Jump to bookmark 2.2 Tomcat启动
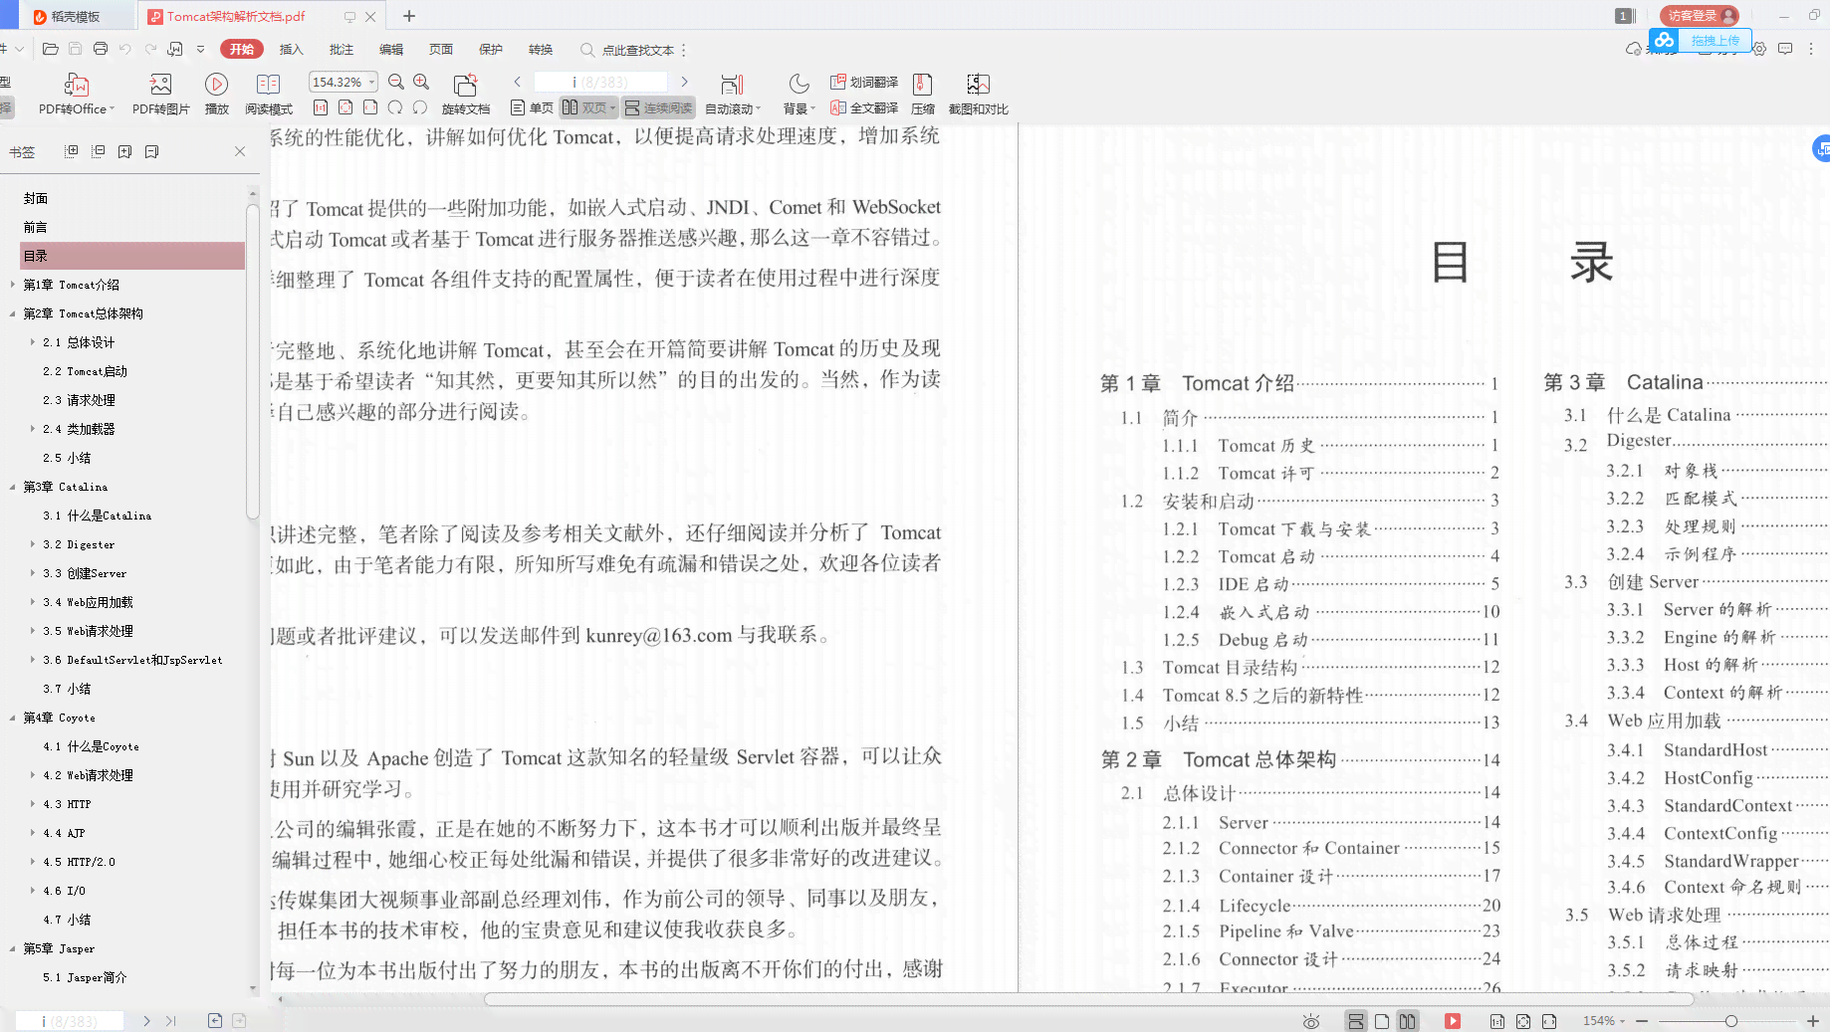This screenshot has width=1830, height=1032. [x=85, y=371]
